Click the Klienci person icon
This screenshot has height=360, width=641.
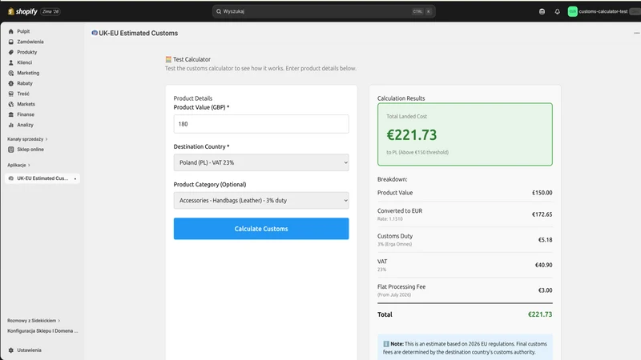[x=11, y=62]
